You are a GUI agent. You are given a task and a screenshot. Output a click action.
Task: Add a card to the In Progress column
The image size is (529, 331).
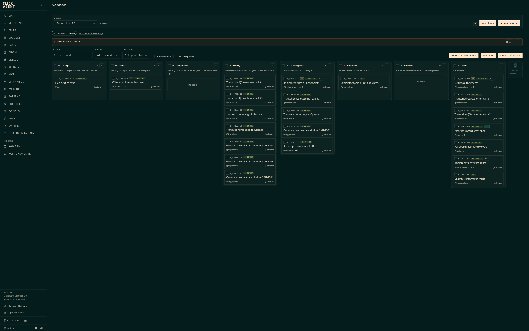pos(330,66)
